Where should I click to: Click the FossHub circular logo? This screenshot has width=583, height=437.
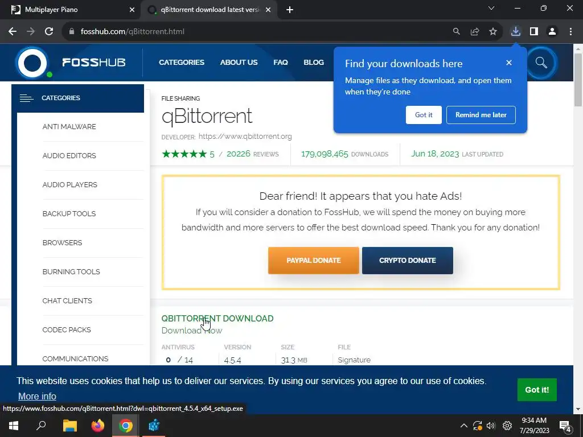[32, 63]
